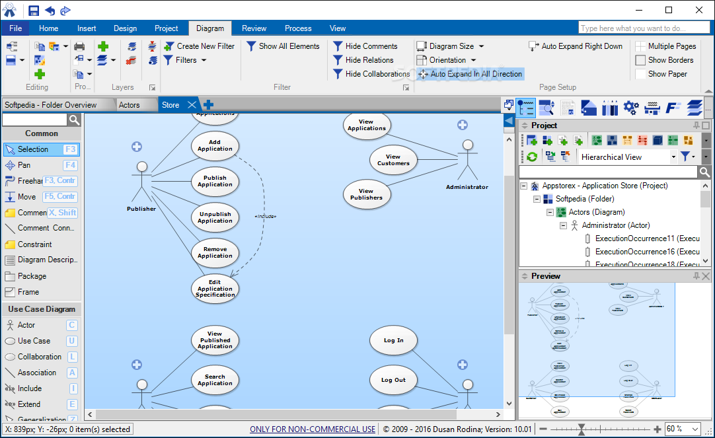Collapse the Administrator actor node
This screenshot has height=438, width=715.
click(x=564, y=226)
